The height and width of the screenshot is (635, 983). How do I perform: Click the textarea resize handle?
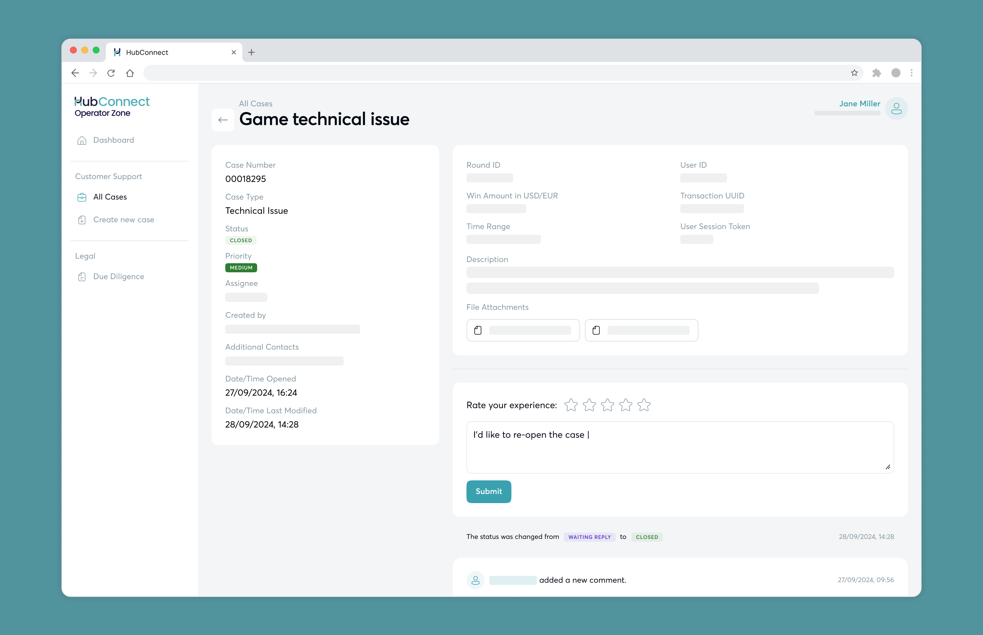888,467
